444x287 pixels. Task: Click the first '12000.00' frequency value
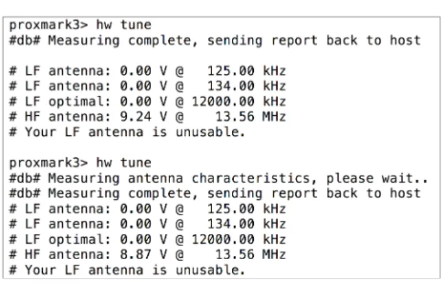tap(223, 102)
